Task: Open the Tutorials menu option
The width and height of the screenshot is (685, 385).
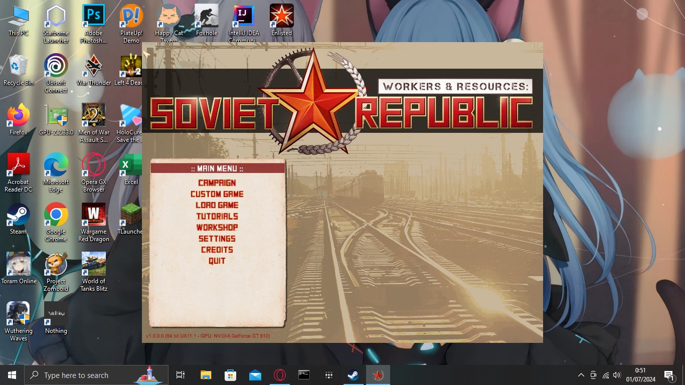Action: (x=217, y=216)
